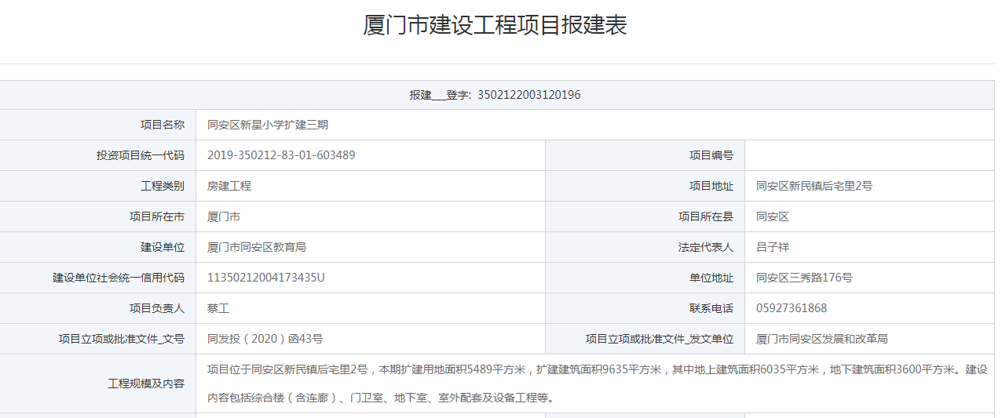Click the 法定代表人 label
The width and height of the screenshot is (1002, 418).
pyautogui.click(x=706, y=247)
